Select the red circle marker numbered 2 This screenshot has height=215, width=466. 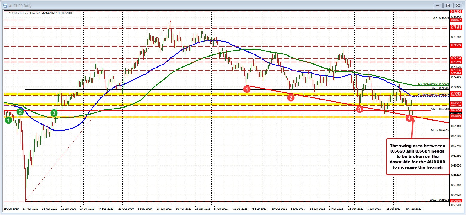[290, 97]
